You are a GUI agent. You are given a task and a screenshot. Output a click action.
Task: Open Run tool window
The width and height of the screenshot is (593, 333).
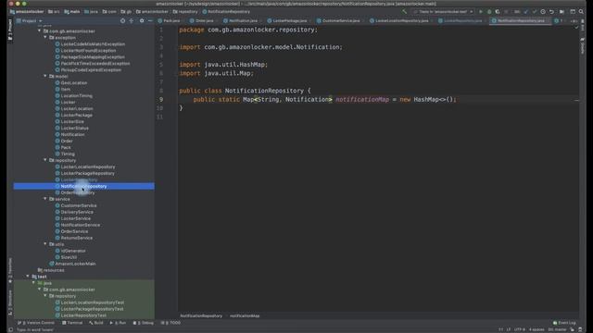[118, 323]
